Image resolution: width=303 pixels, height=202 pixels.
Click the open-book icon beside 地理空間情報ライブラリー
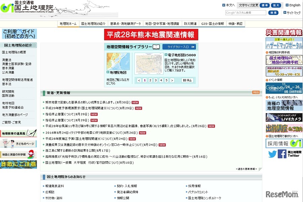(157, 47)
